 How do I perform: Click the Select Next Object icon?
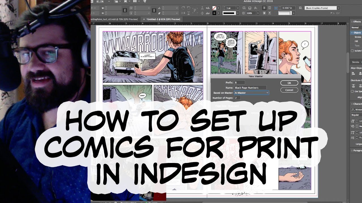pos(208,13)
